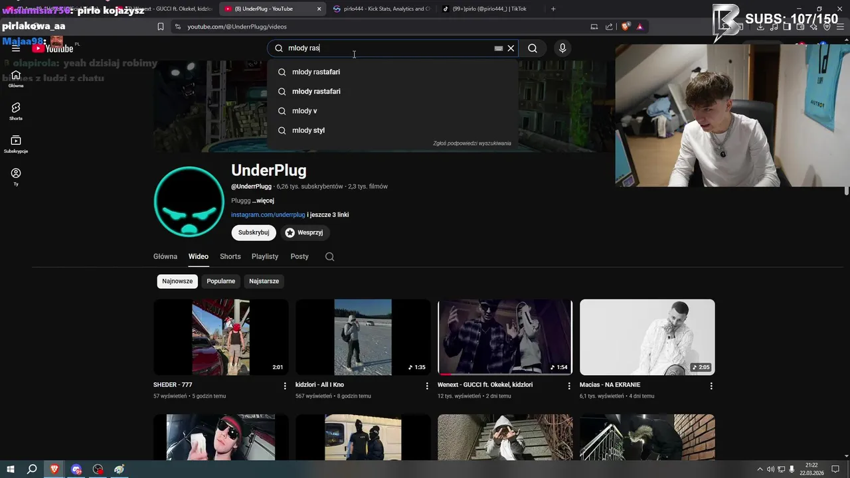Click the UnderPlug channel avatar
Viewport: 850px width, 478px height.
189,201
